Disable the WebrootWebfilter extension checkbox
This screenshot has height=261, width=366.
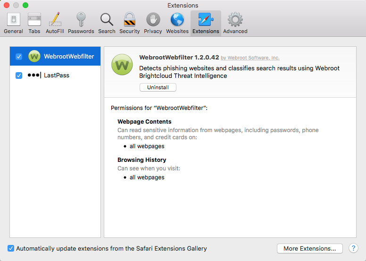(x=19, y=57)
